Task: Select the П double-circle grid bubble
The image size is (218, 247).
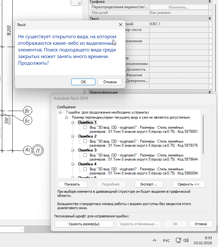Action: (x=38, y=150)
